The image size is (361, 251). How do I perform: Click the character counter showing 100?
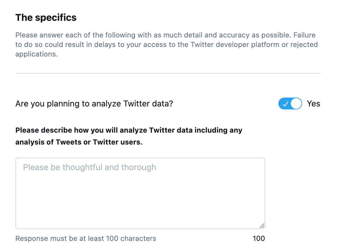tap(259, 239)
